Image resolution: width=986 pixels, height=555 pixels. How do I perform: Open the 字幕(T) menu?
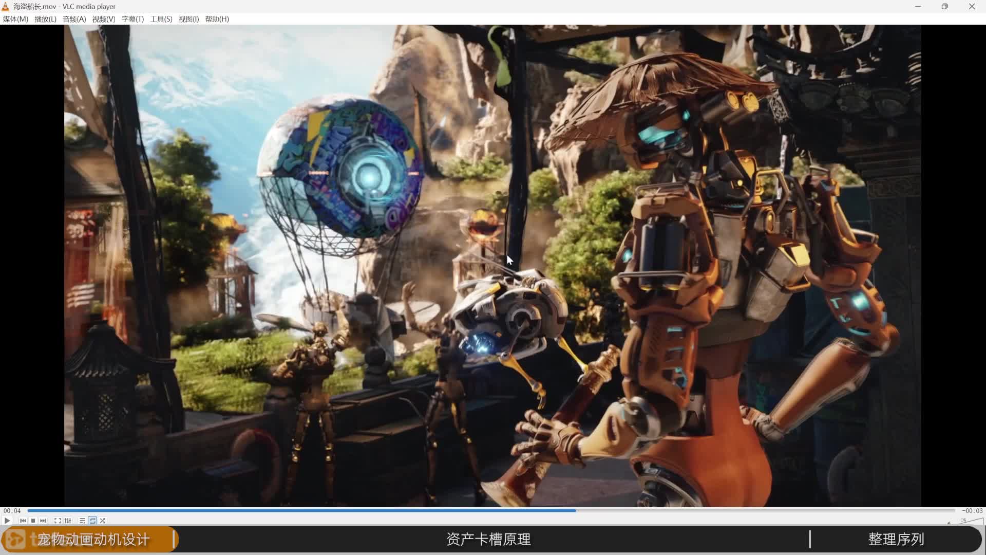(x=132, y=19)
